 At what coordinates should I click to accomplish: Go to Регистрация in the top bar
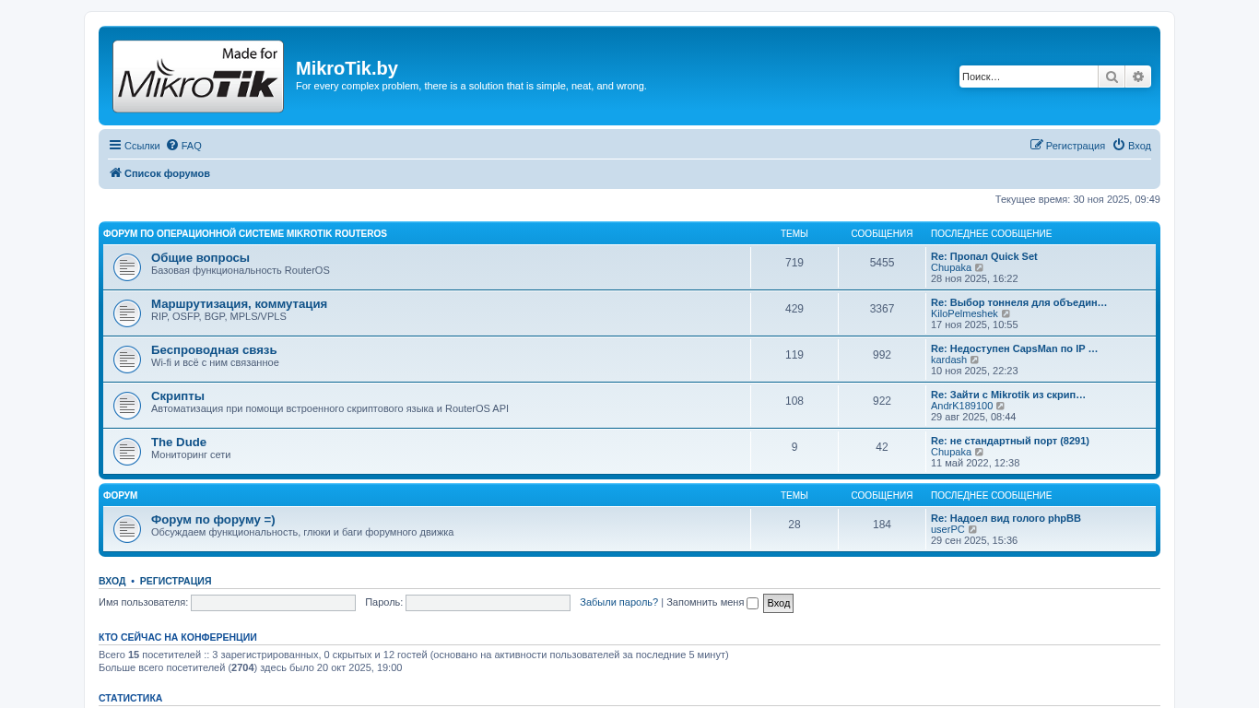click(x=1067, y=146)
